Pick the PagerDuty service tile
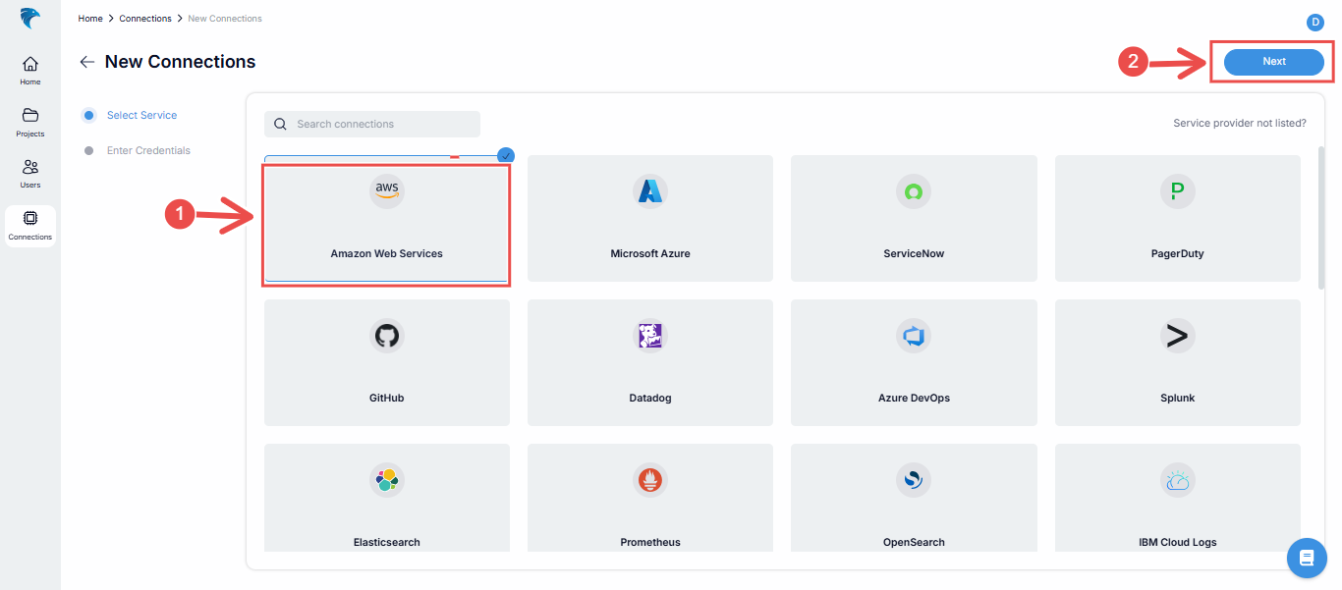 1177,218
